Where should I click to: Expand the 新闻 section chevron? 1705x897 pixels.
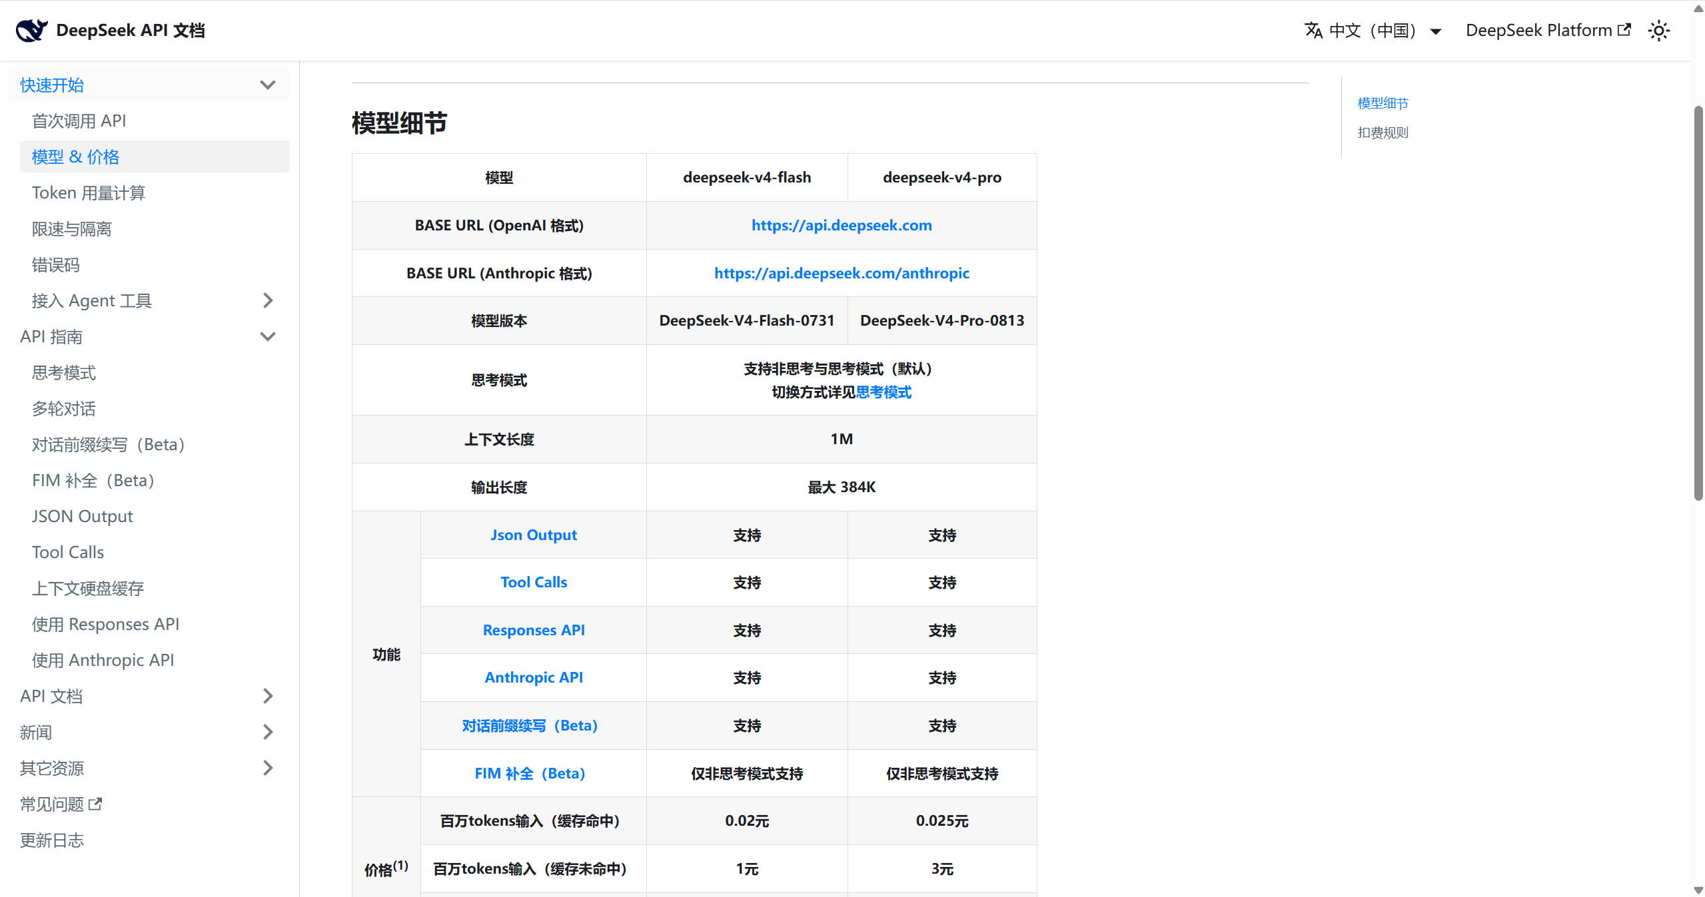pyautogui.click(x=268, y=732)
